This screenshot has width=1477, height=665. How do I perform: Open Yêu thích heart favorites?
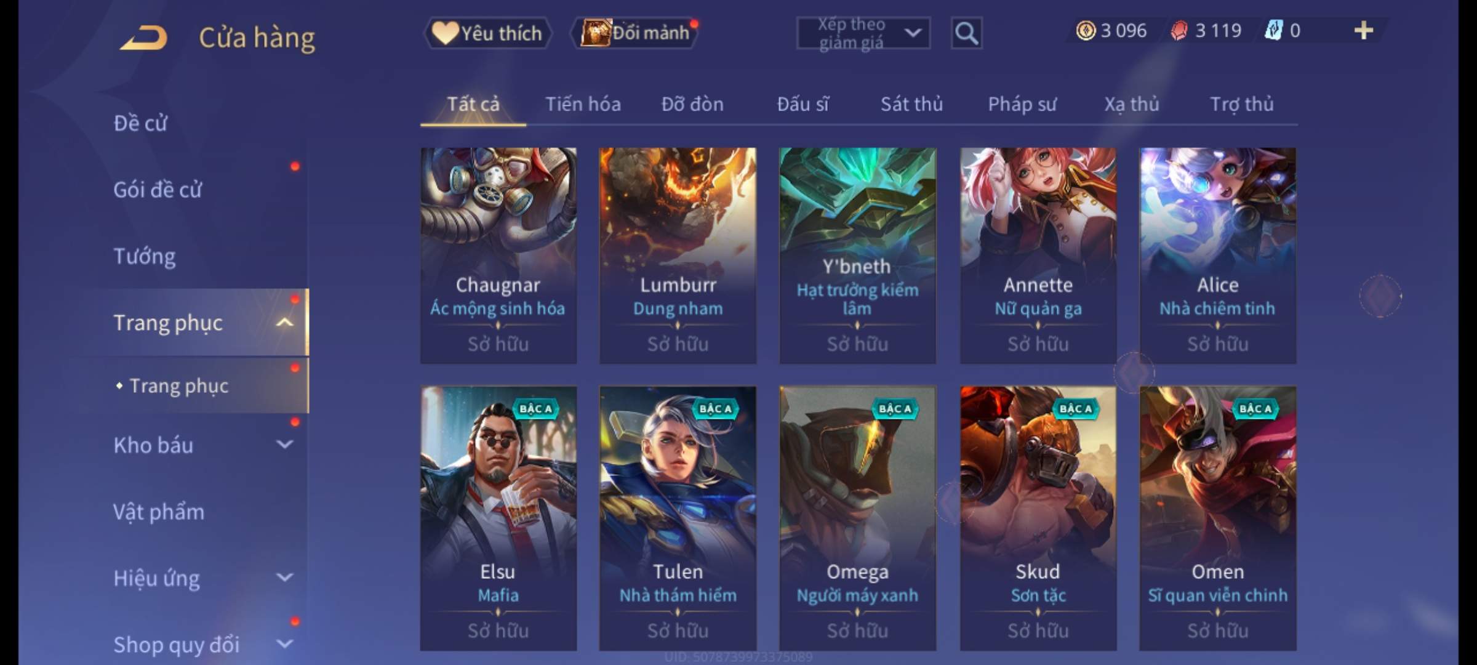pos(487,33)
